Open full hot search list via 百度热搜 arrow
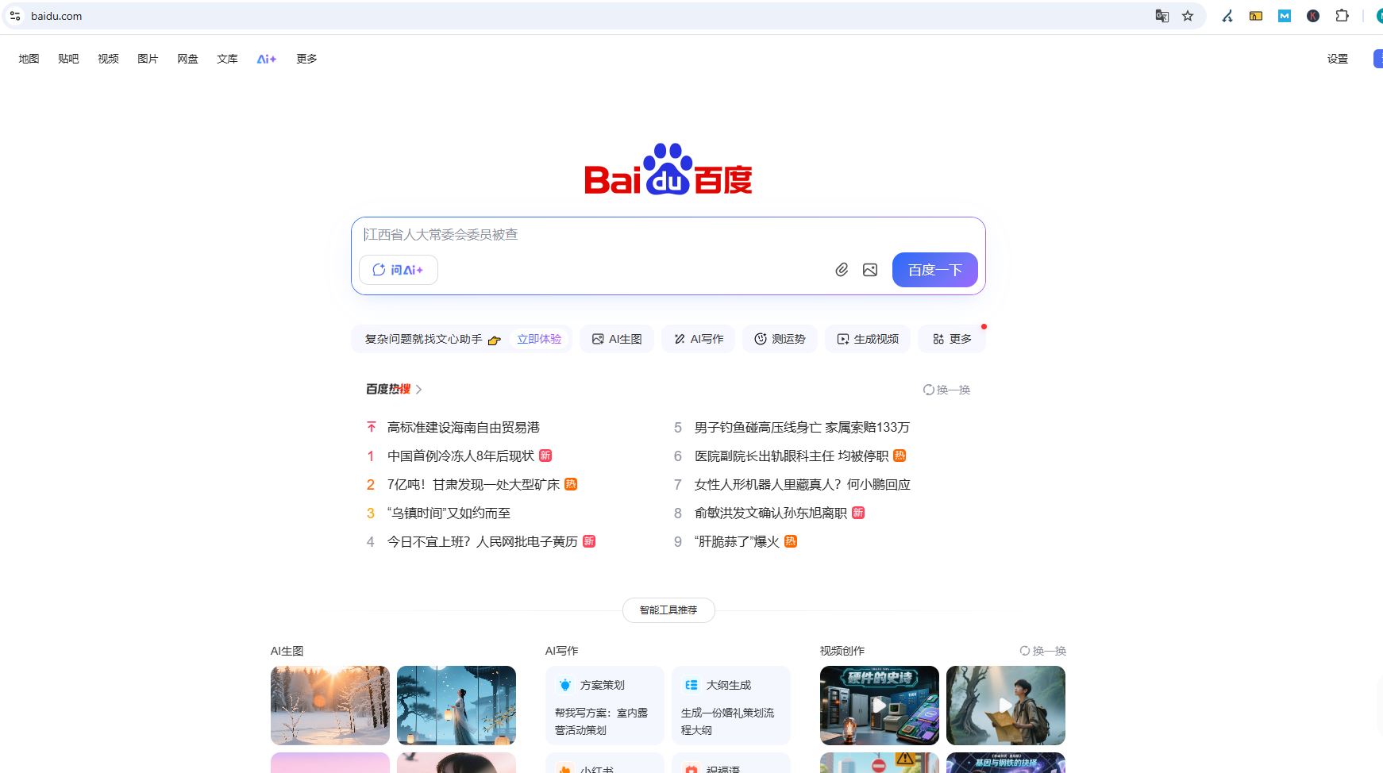Image resolution: width=1383 pixels, height=773 pixels. click(418, 390)
